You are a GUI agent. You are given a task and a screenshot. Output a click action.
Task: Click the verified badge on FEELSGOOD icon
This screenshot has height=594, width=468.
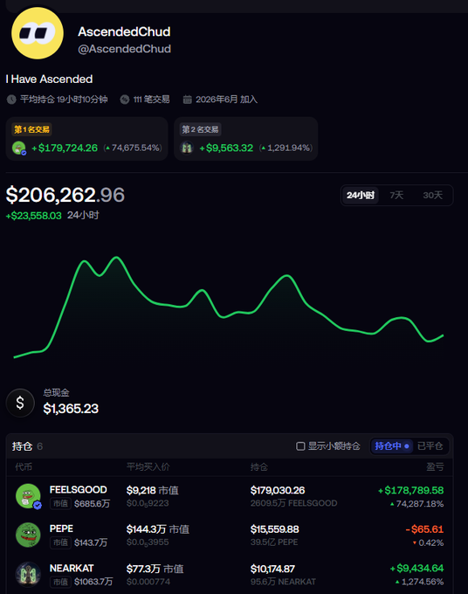(x=37, y=505)
